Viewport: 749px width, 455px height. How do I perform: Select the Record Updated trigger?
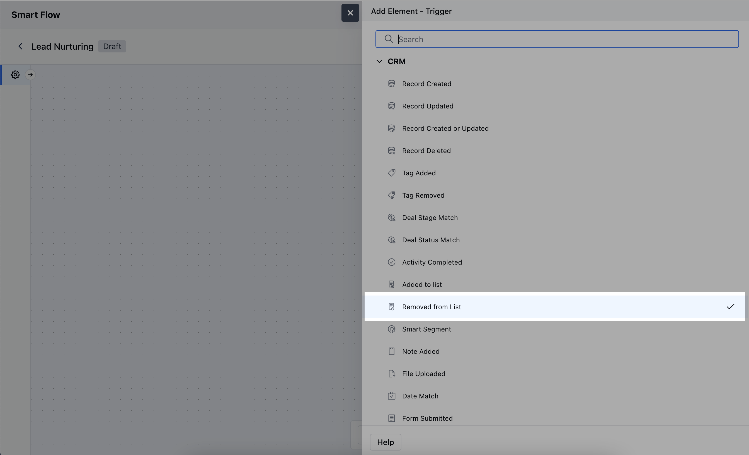427,106
